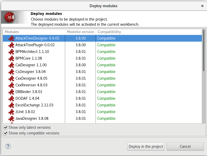The width and height of the screenshot is (207, 156).
Task: Click the DBBinder module icon
Action: coord(11,92)
